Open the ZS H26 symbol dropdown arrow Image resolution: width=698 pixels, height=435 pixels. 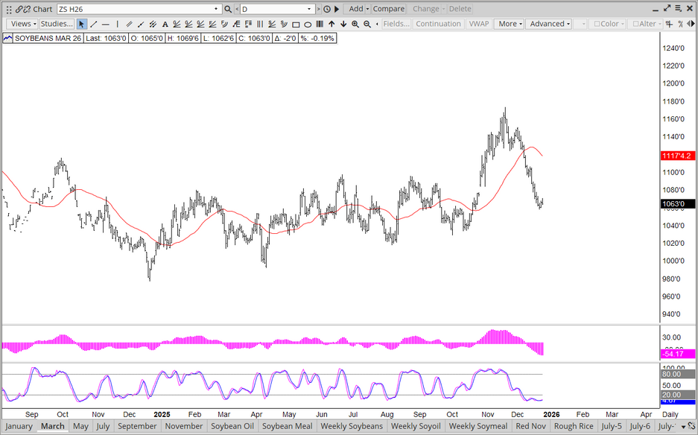tap(216, 9)
